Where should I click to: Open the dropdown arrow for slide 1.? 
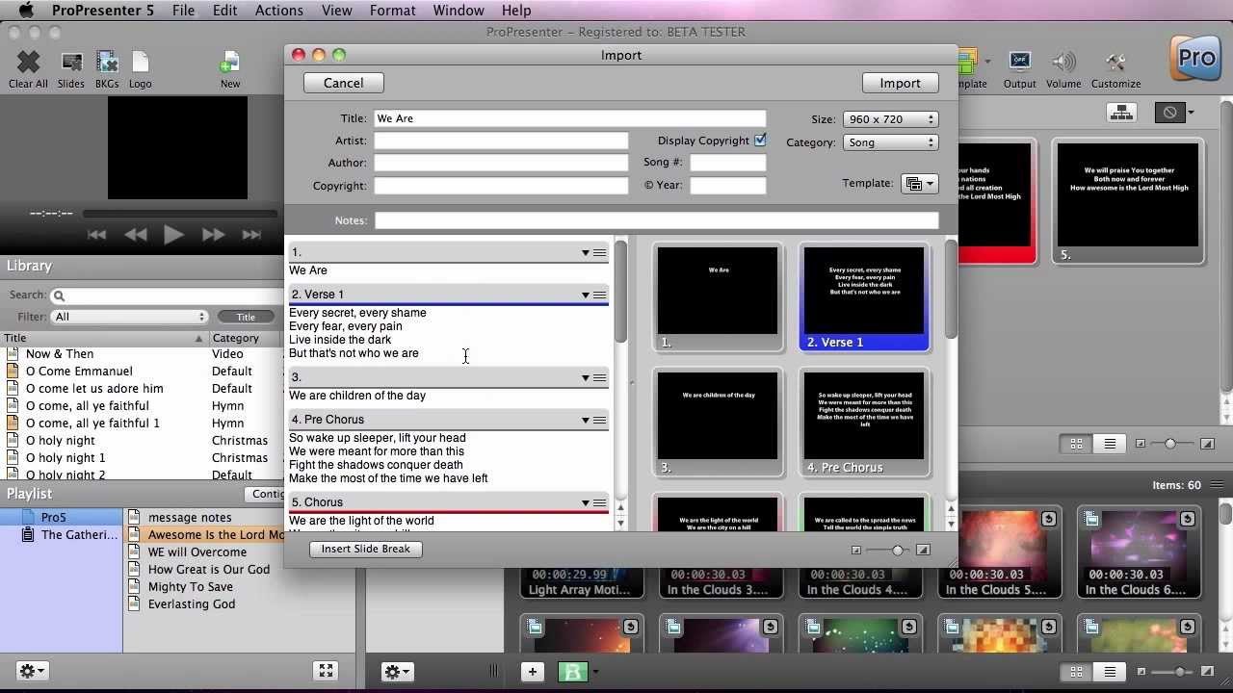(585, 253)
